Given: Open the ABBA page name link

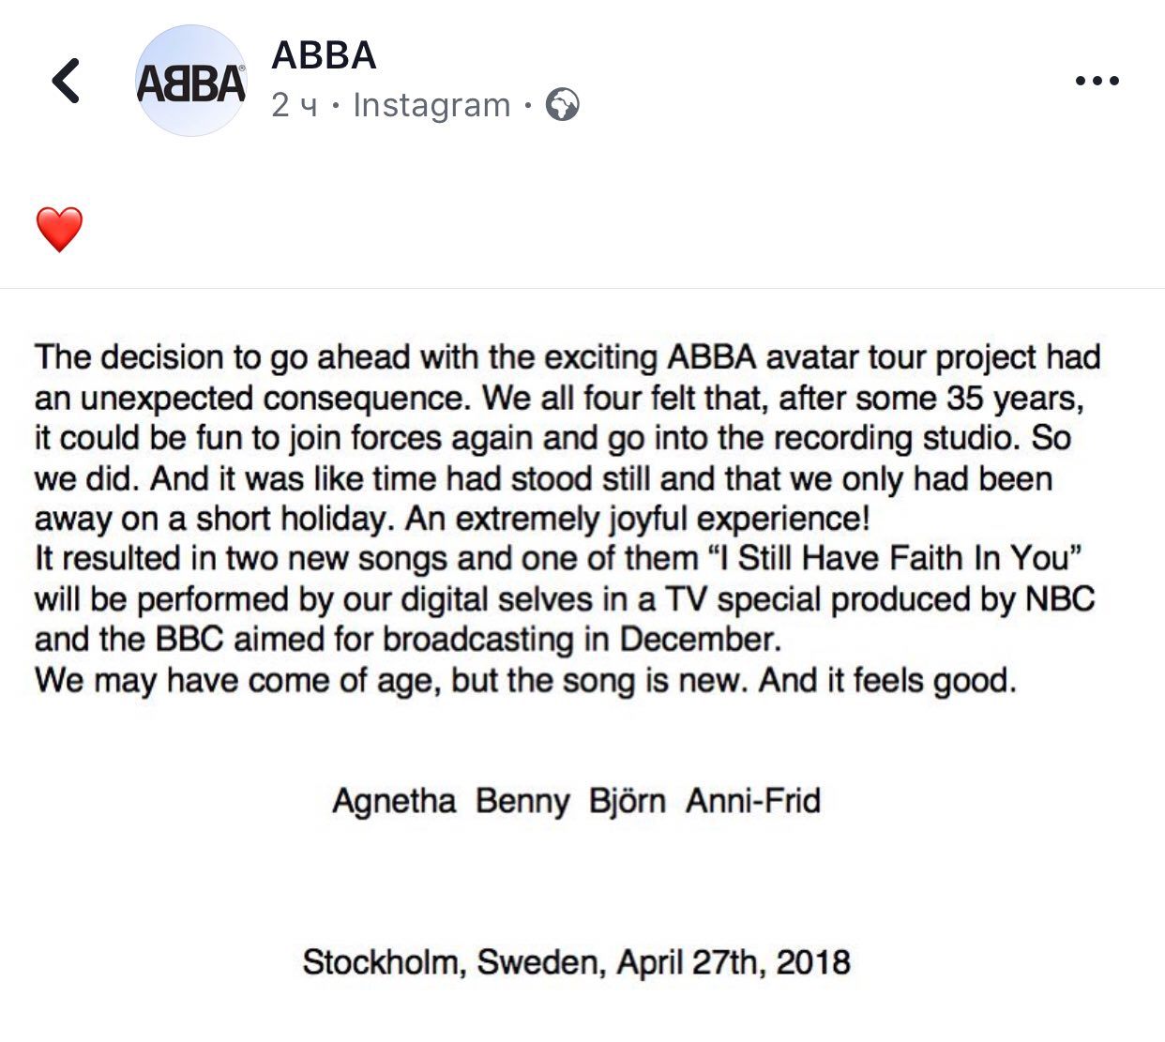Looking at the screenshot, I should click(324, 55).
